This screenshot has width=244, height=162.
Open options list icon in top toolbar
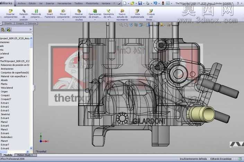[168, 3]
